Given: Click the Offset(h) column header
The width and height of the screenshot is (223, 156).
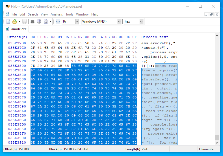Looking at the screenshot, I should pyautogui.click(x=17, y=37).
